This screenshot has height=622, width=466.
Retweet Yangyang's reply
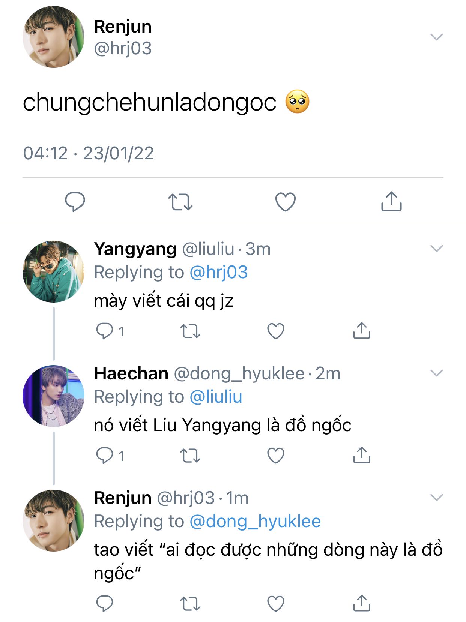coord(190,331)
